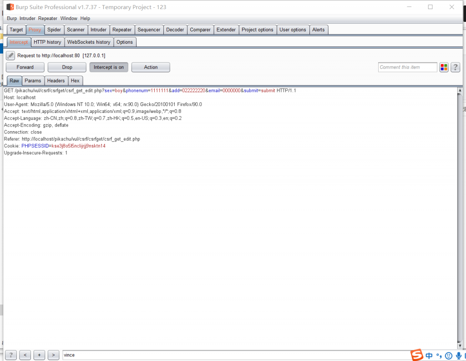The height and width of the screenshot is (361, 466).
Task: Go to previous search match arrow
Action: [x=25, y=355]
